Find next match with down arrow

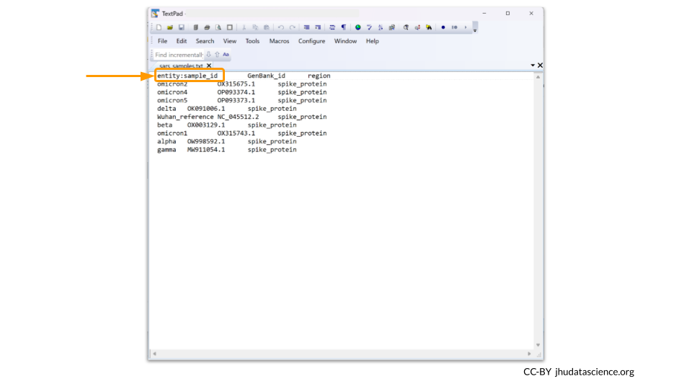click(209, 55)
